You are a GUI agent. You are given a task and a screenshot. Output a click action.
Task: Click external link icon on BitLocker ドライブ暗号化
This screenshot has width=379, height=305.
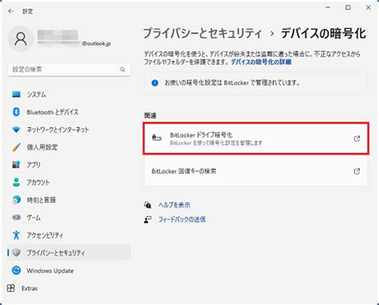point(357,138)
